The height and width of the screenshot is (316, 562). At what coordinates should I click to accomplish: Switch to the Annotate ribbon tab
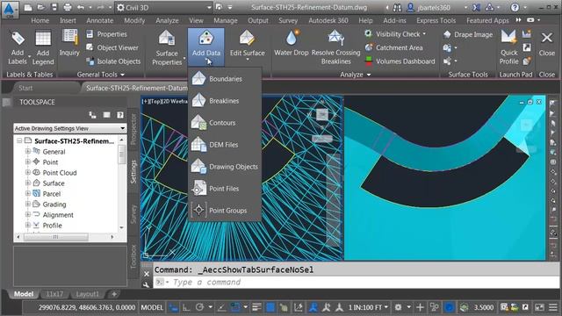[x=99, y=20]
